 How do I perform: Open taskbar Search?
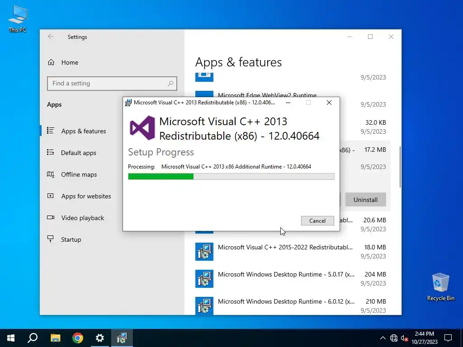tap(33, 338)
